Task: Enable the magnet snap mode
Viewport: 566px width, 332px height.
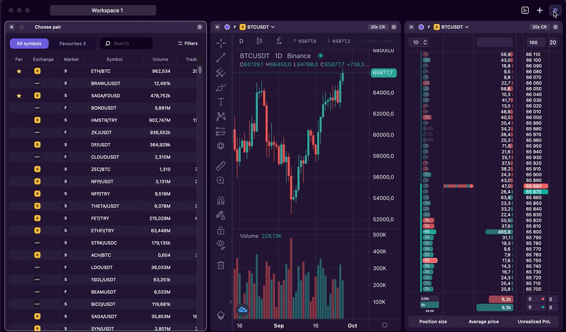Action: (221, 201)
